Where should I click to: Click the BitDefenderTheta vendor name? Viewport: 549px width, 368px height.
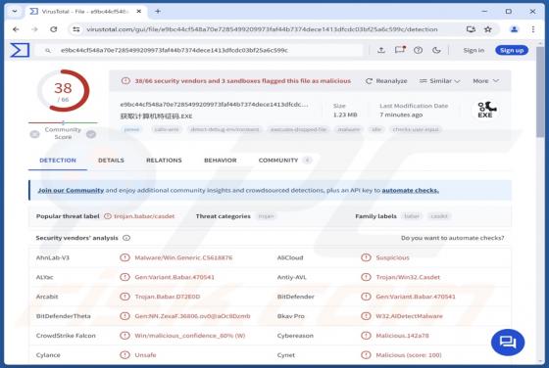[x=63, y=316]
